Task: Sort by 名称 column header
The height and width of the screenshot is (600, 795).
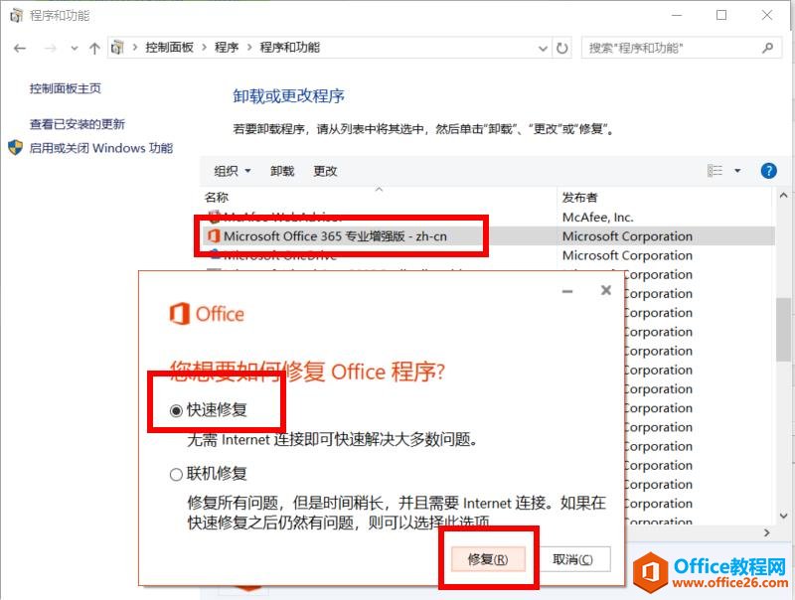Action: tap(217, 197)
